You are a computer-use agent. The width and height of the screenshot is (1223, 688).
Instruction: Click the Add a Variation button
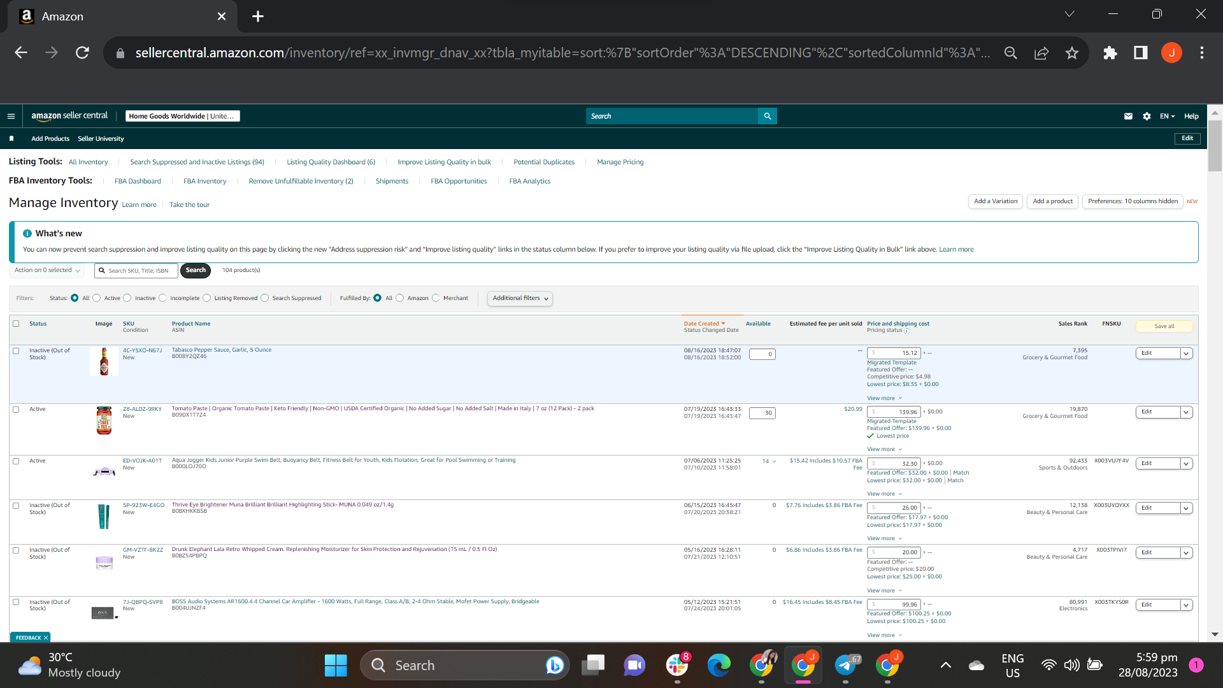tap(996, 201)
